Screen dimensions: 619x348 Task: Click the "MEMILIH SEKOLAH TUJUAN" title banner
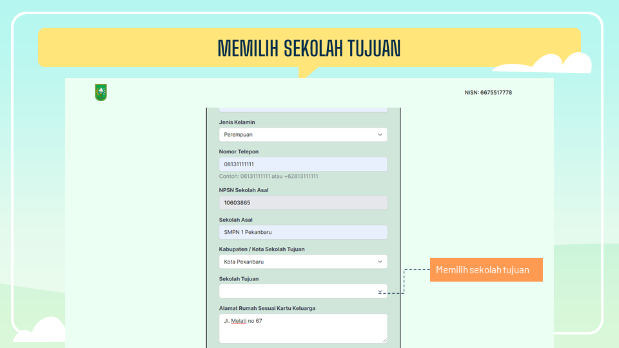pos(309,48)
